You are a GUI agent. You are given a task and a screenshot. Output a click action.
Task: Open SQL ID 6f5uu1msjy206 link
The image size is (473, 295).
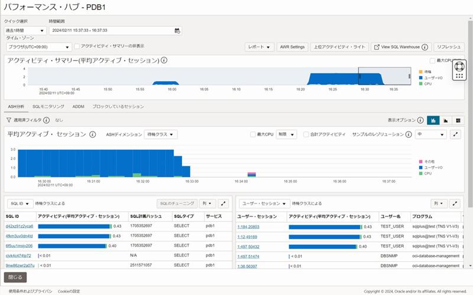(19, 246)
